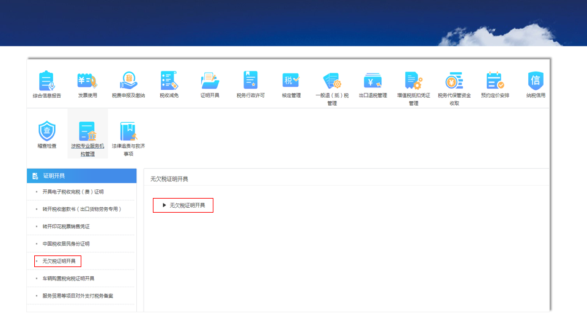Click the 证明开具 sidebar header
587x330 pixels.
[x=81, y=176]
